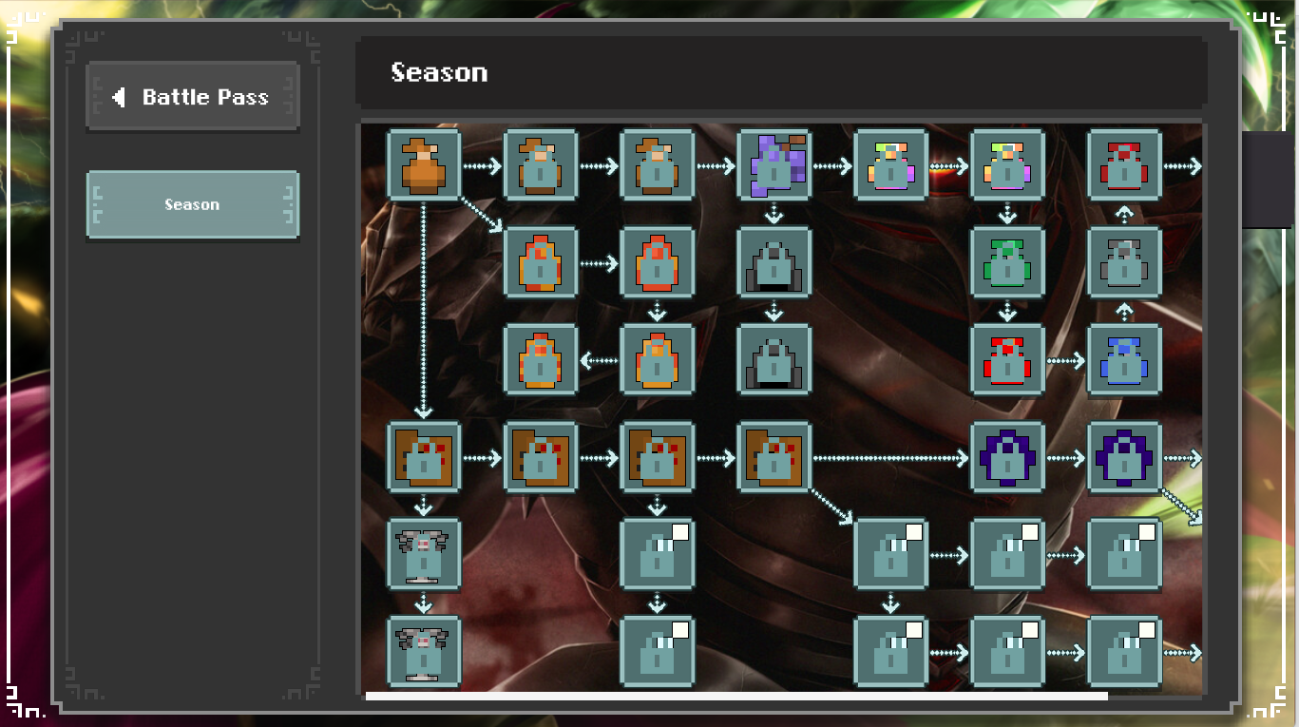Image resolution: width=1299 pixels, height=727 pixels.
Task: Click the locked blue skin reward tile
Action: coord(1125,360)
